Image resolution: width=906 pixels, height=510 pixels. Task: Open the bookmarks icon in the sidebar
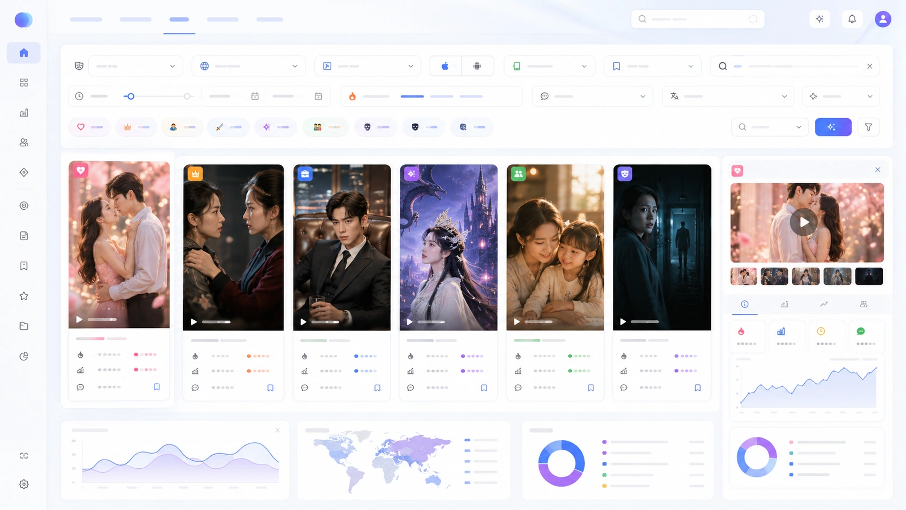pyautogui.click(x=24, y=266)
